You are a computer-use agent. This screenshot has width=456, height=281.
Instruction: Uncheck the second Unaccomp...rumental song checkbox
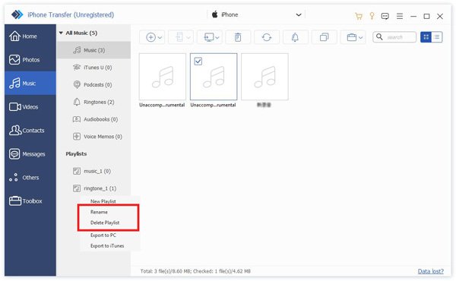point(198,61)
